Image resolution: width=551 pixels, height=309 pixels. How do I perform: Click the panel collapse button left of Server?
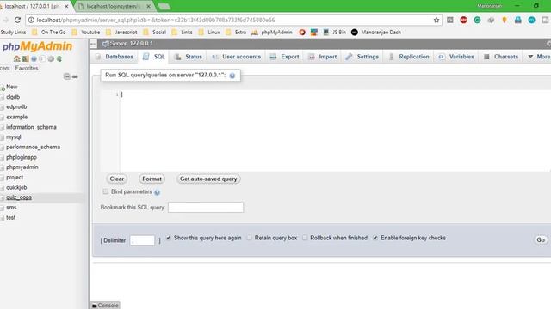93,44
